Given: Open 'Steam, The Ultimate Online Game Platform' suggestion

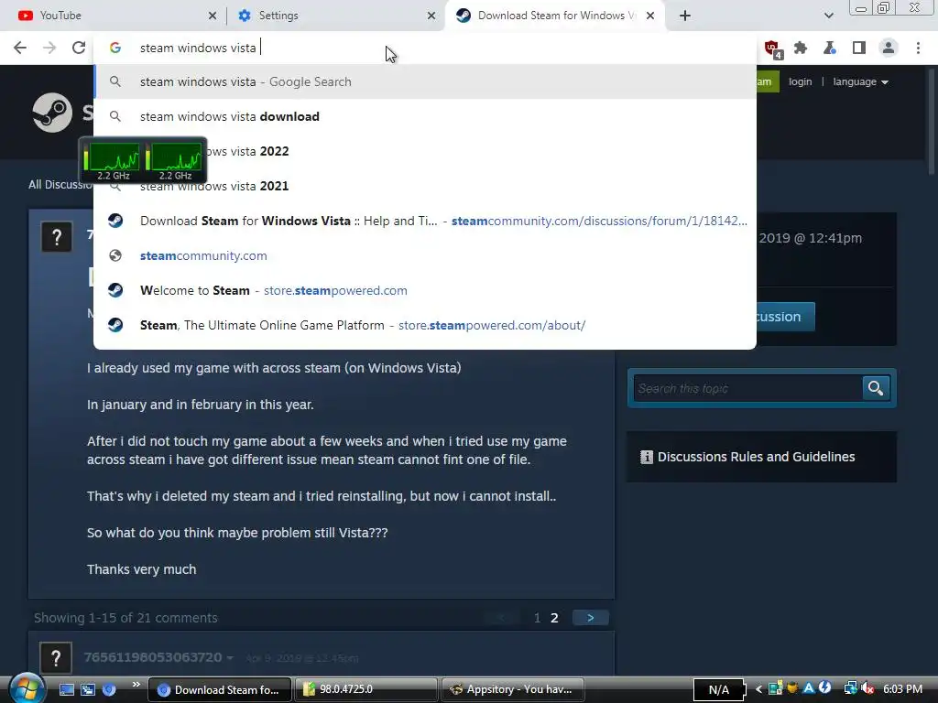Looking at the screenshot, I should [425, 325].
